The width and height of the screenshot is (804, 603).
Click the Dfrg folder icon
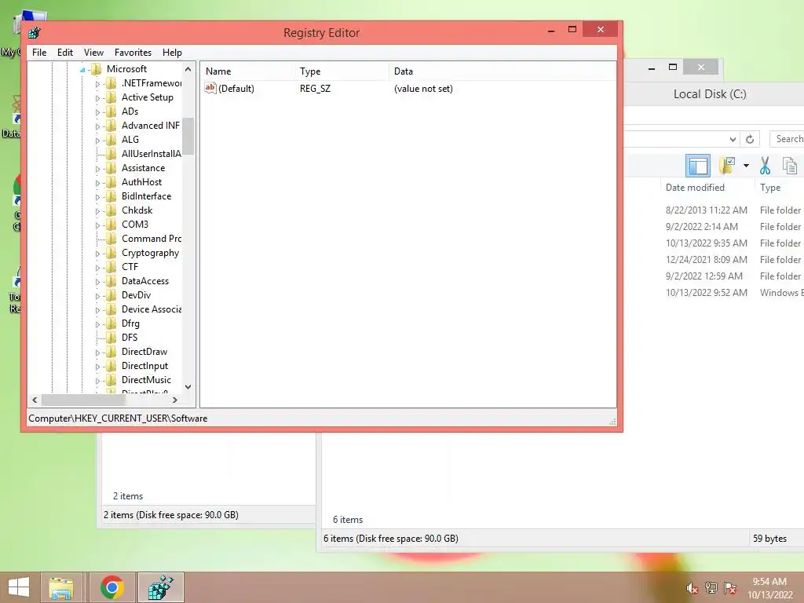(111, 323)
